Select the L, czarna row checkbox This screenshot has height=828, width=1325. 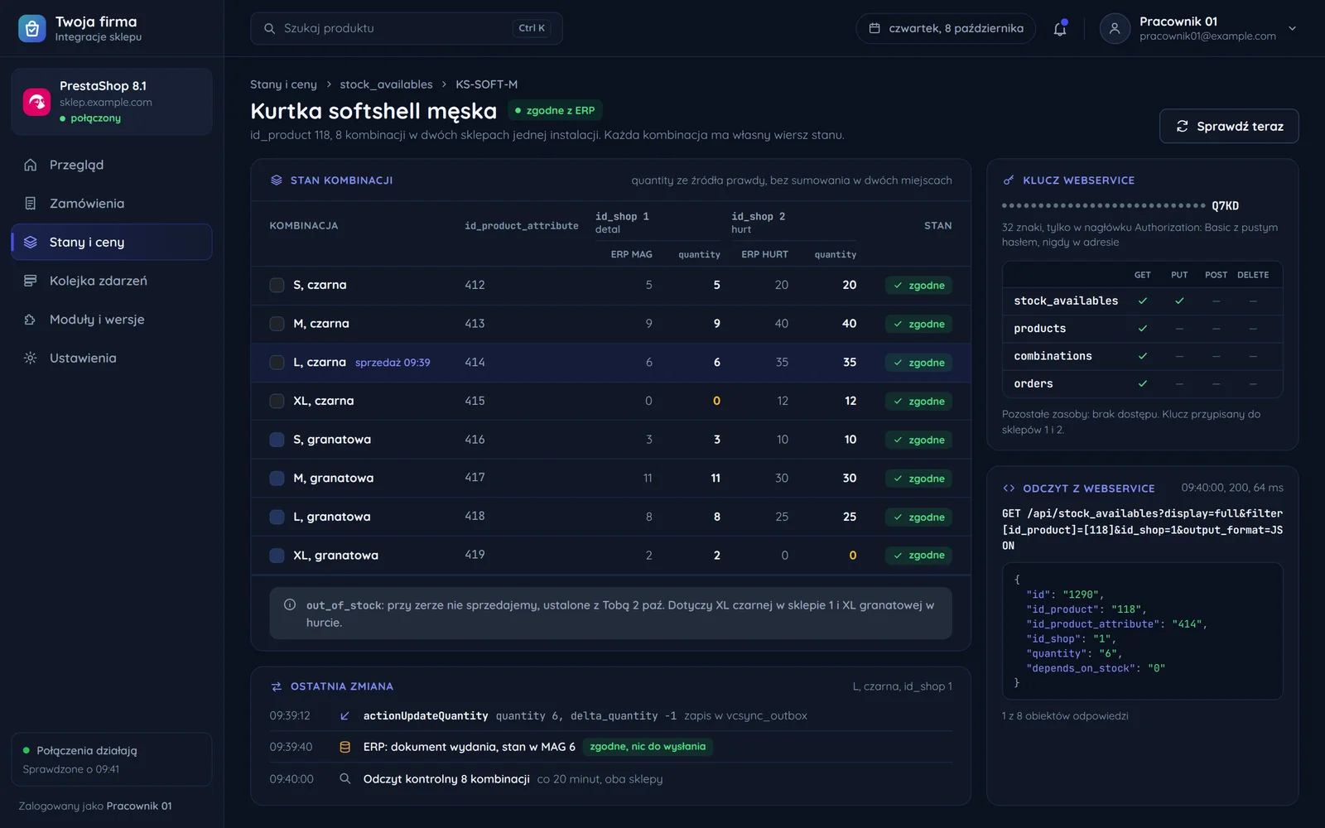[x=277, y=363]
